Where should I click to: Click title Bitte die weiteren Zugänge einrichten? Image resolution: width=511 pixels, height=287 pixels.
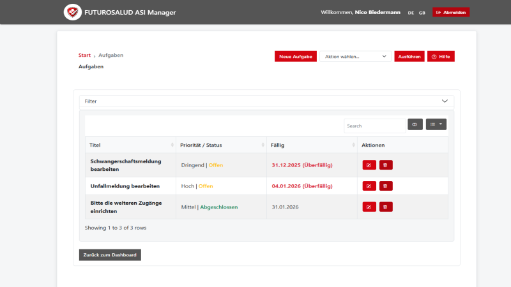(x=126, y=207)
